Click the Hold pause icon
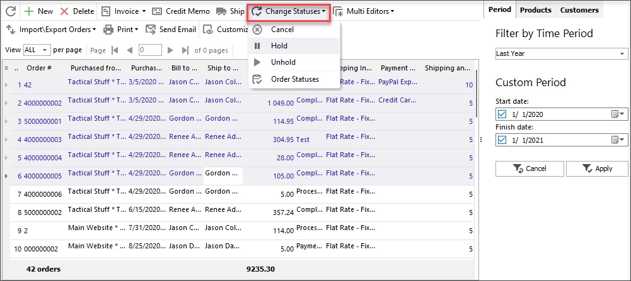The width and height of the screenshot is (631, 281). coord(257,46)
